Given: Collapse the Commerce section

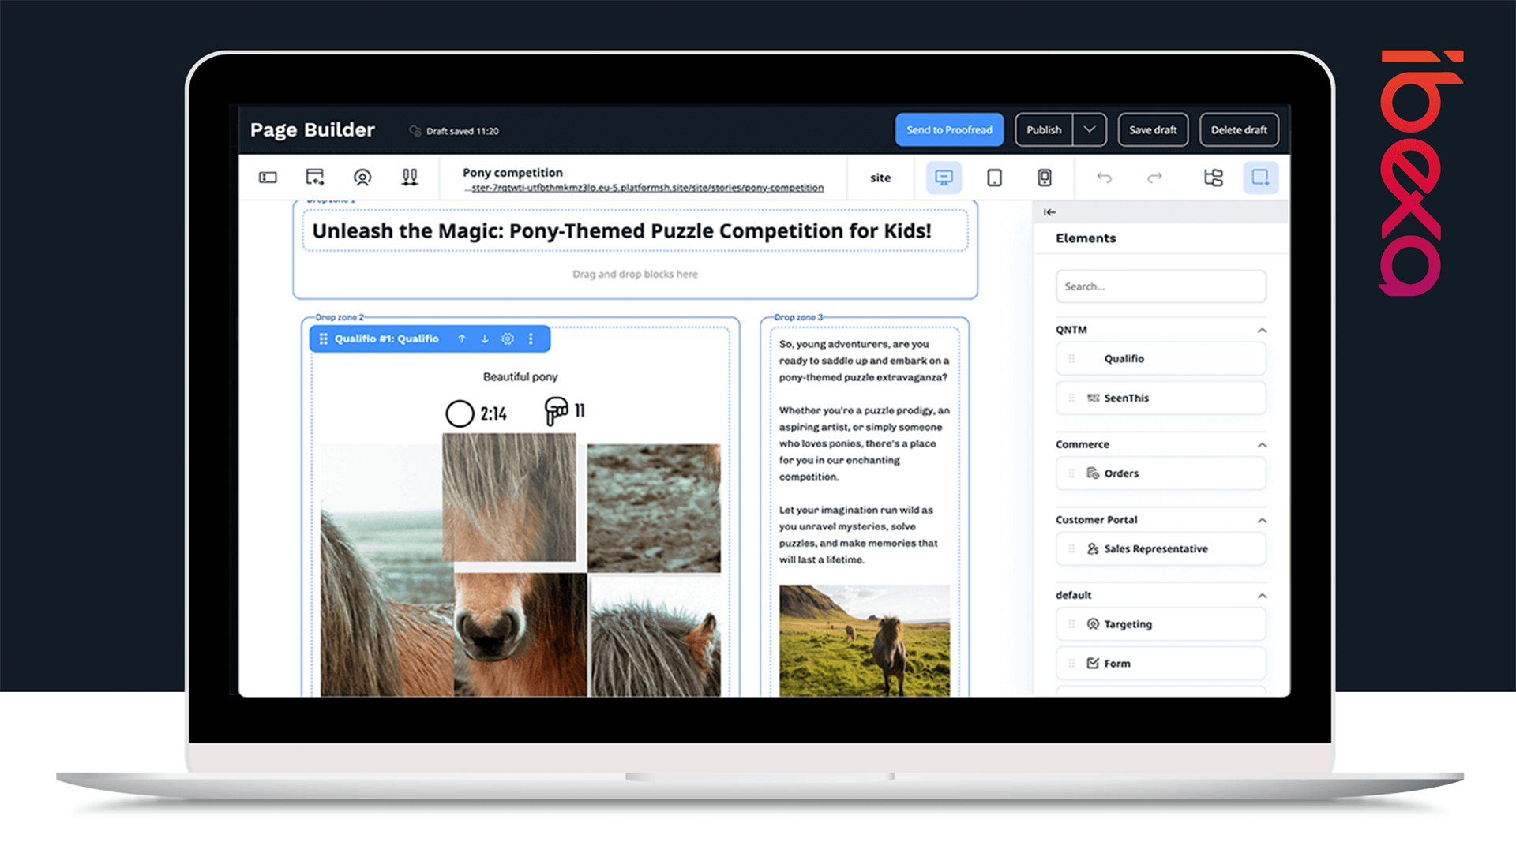Looking at the screenshot, I should 1262,445.
